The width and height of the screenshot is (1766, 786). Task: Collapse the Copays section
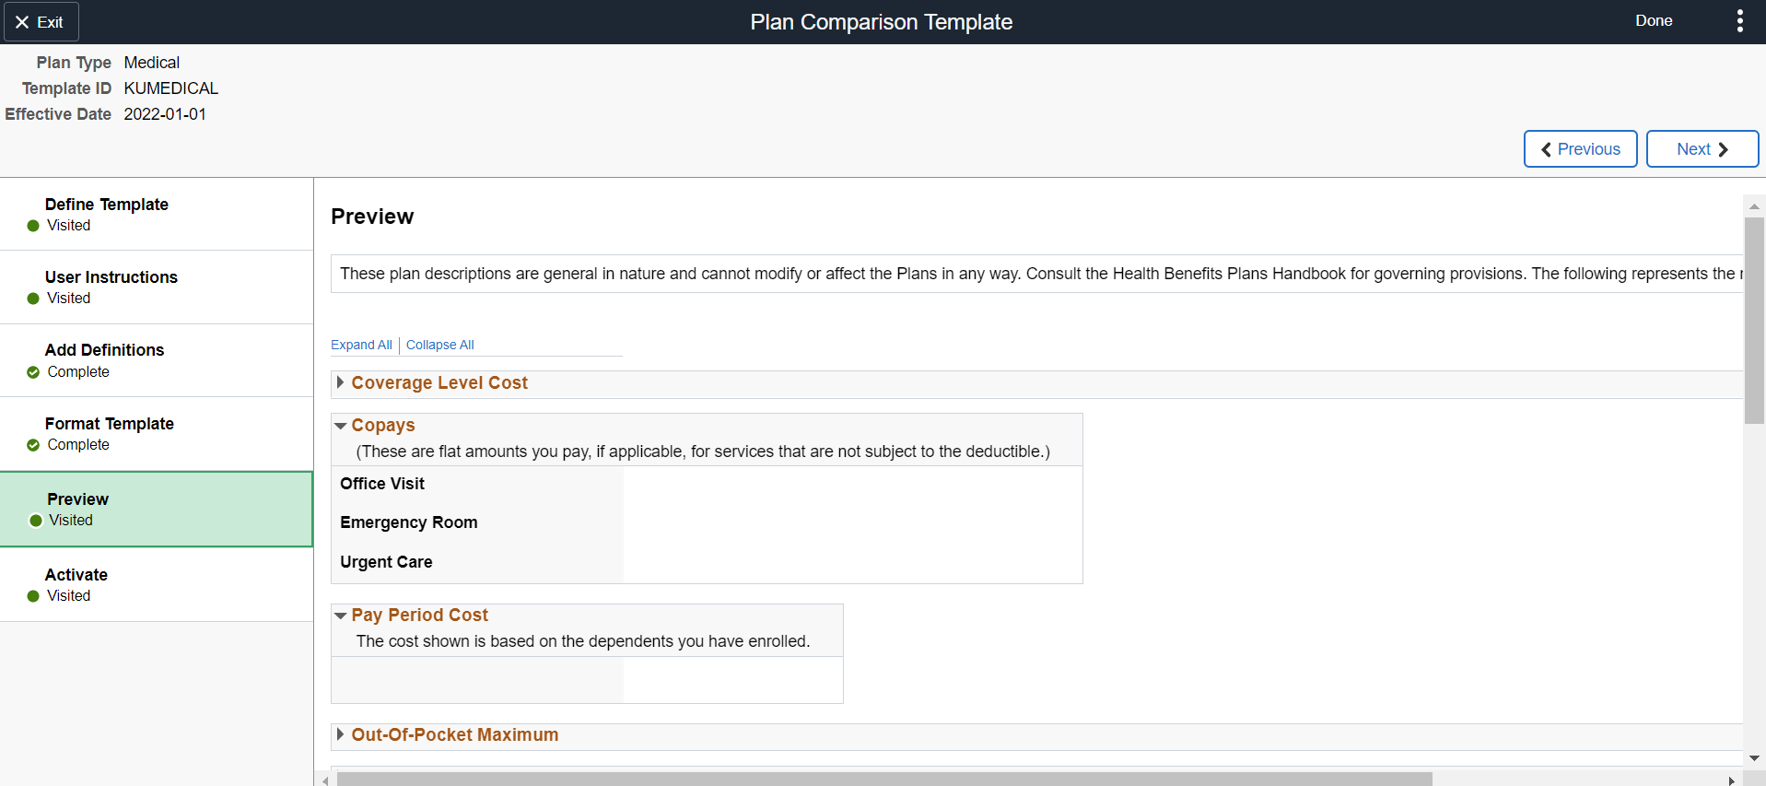(x=341, y=426)
